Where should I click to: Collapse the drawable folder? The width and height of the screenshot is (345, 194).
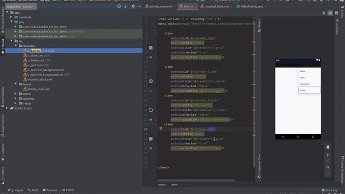tap(16, 46)
